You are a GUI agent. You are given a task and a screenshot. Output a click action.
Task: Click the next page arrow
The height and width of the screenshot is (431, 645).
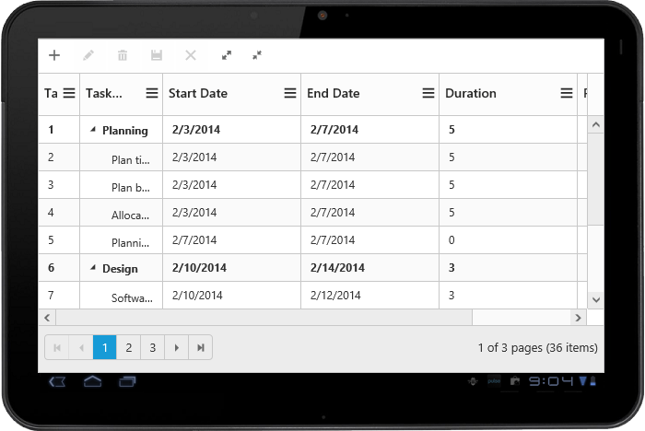177,347
